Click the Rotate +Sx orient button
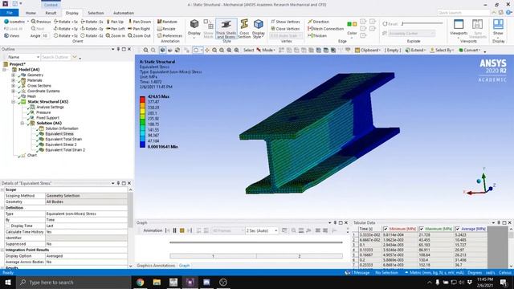 (66, 22)
